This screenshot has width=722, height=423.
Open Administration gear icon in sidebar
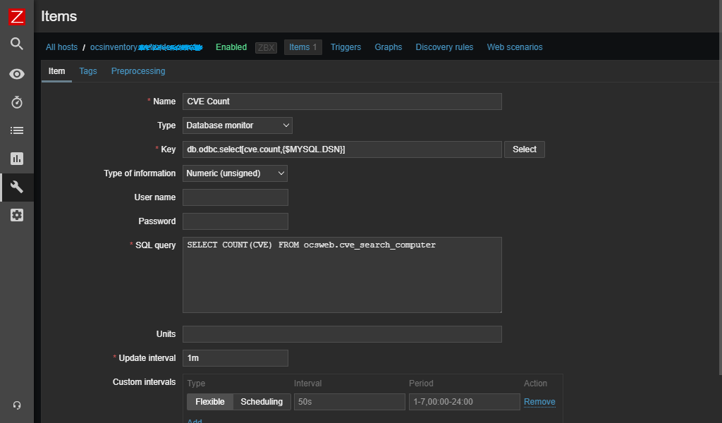pos(17,215)
